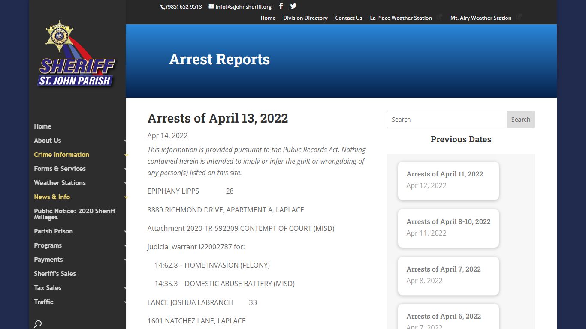Open La Place Weather Station link
The height and width of the screenshot is (329, 586).
click(x=401, y=18)
